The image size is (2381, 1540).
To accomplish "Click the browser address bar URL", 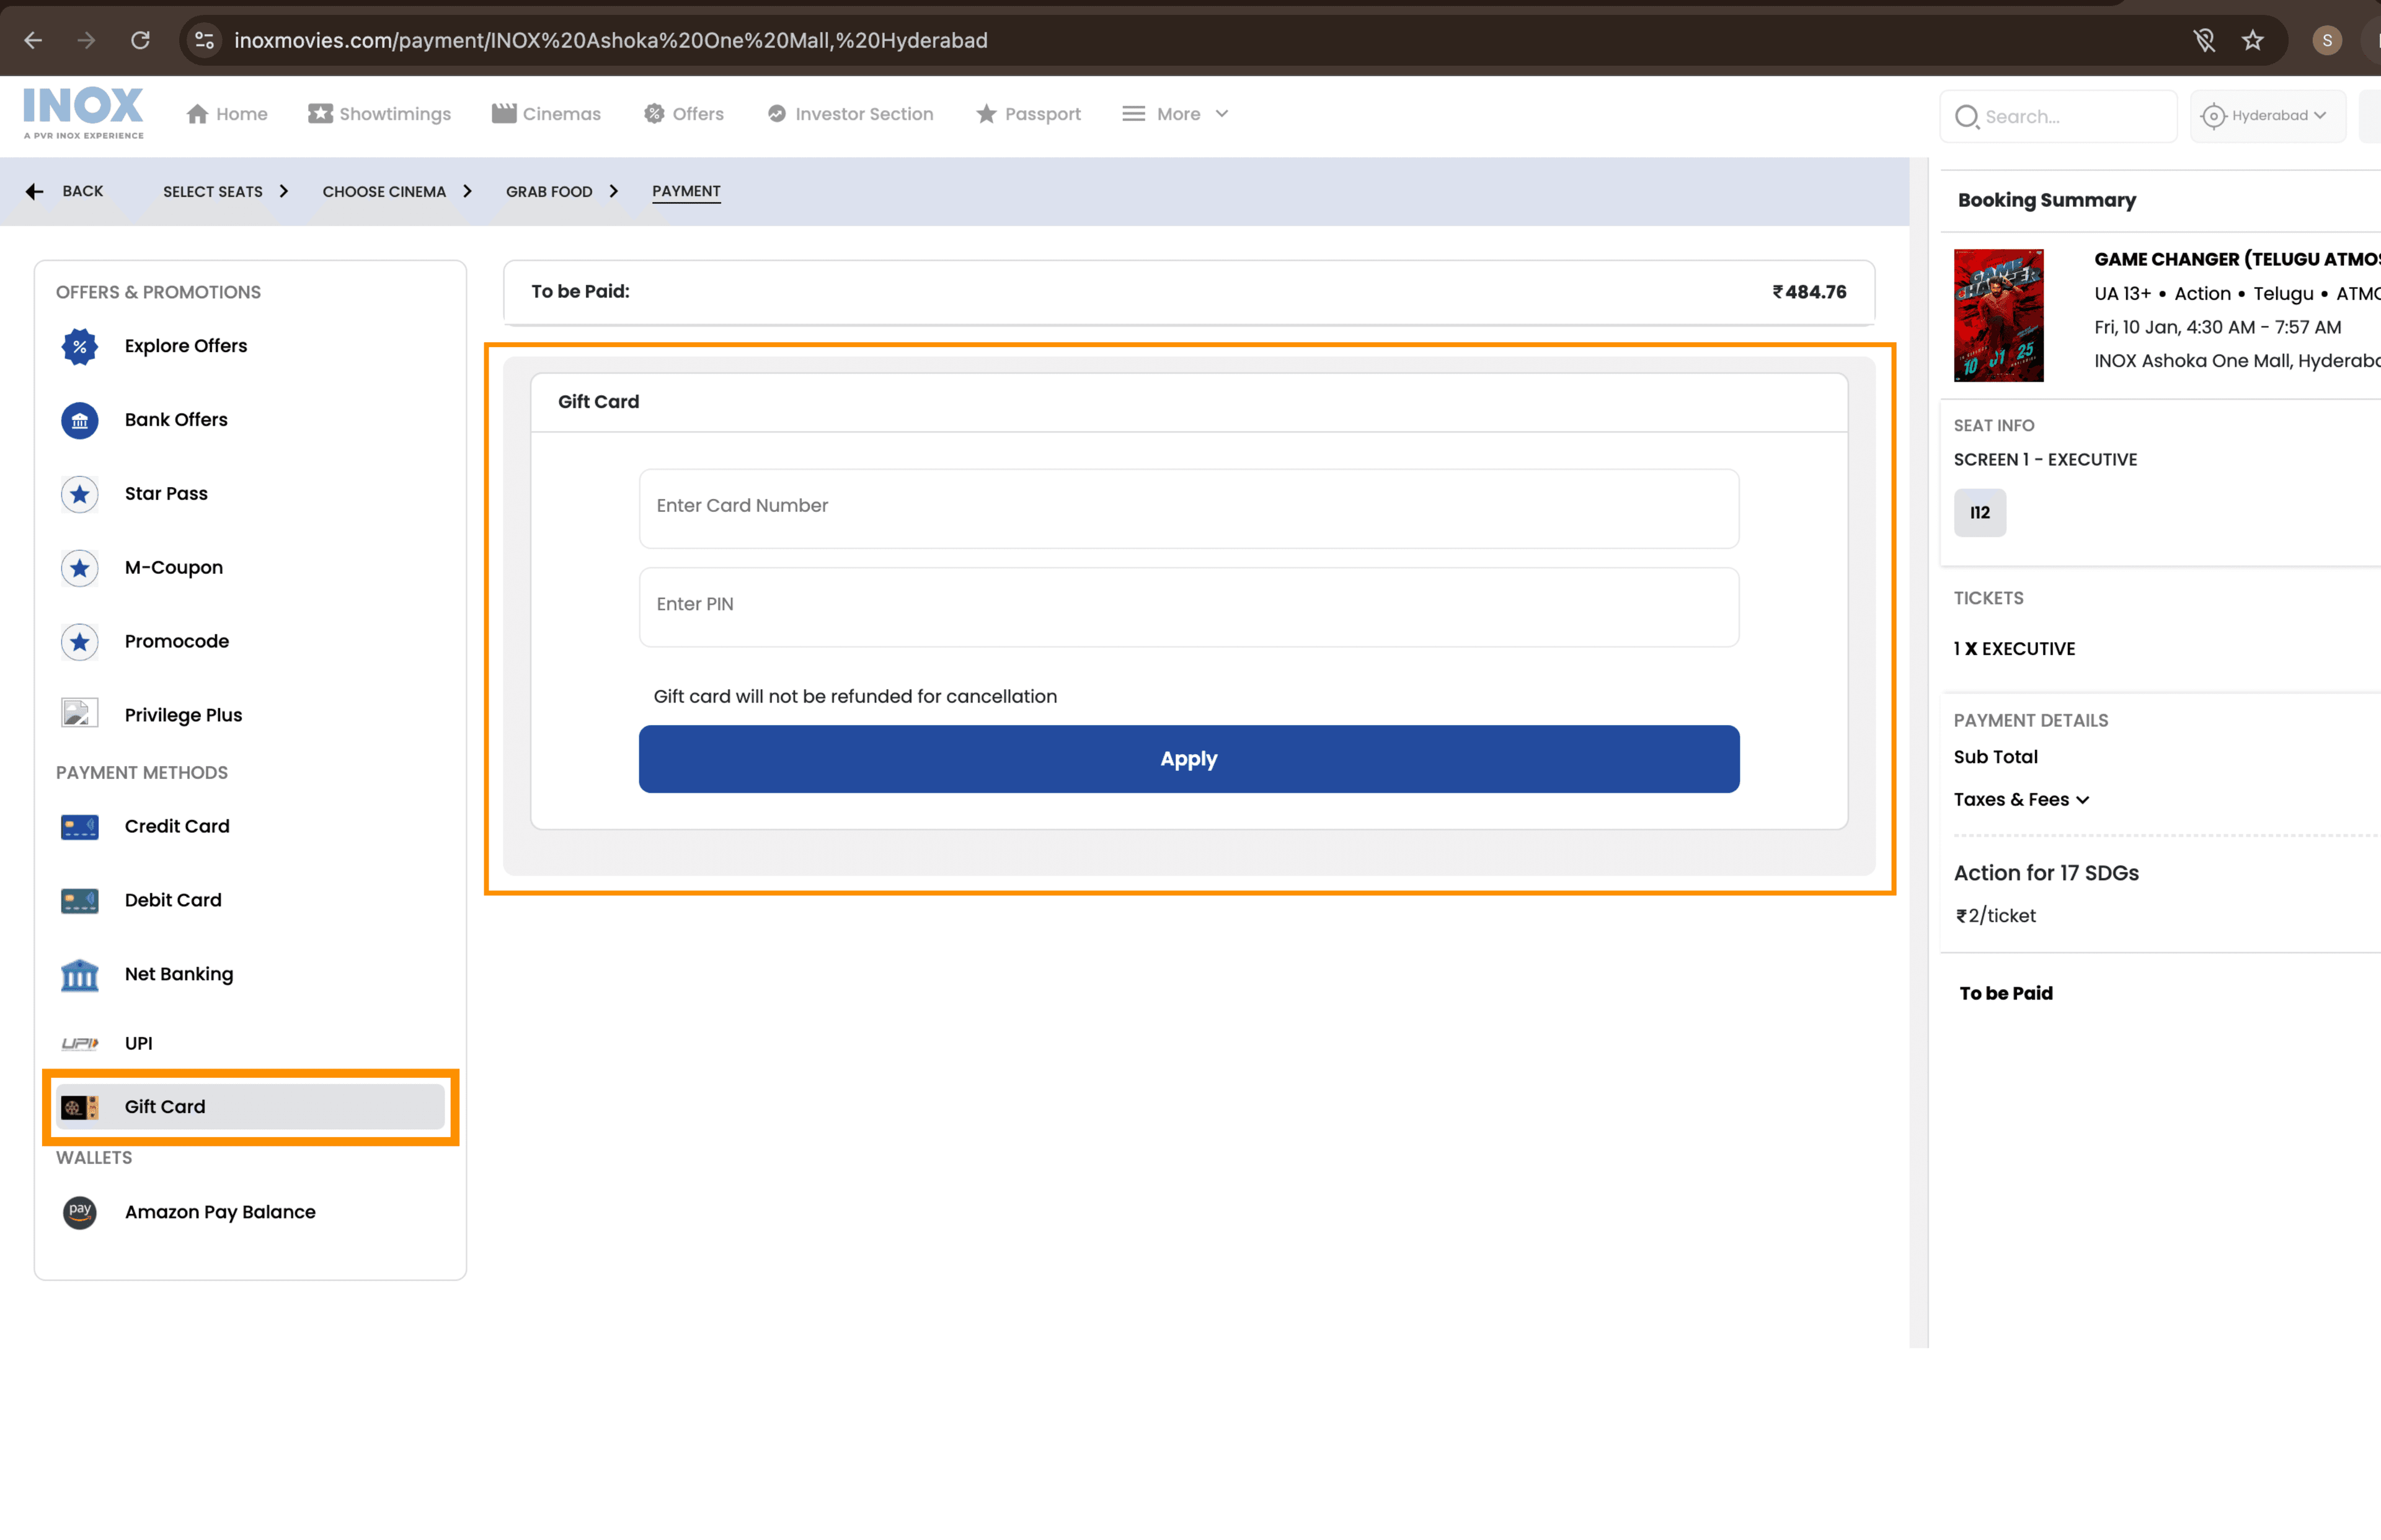I will (610, 40).
